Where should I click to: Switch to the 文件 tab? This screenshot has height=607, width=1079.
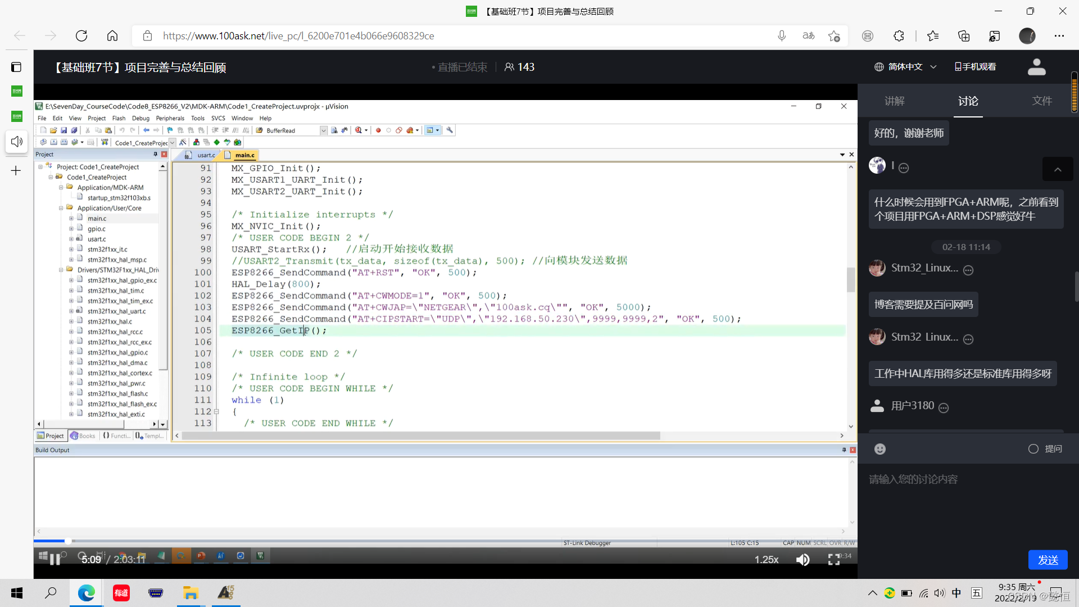click(x=1042, y=101)
